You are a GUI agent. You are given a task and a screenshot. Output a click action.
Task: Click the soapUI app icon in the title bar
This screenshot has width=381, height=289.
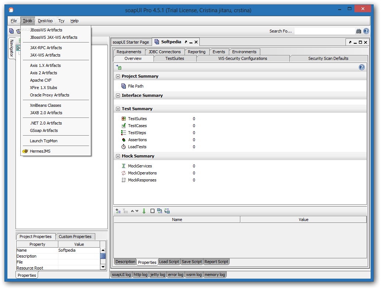[x=11, y=10]
